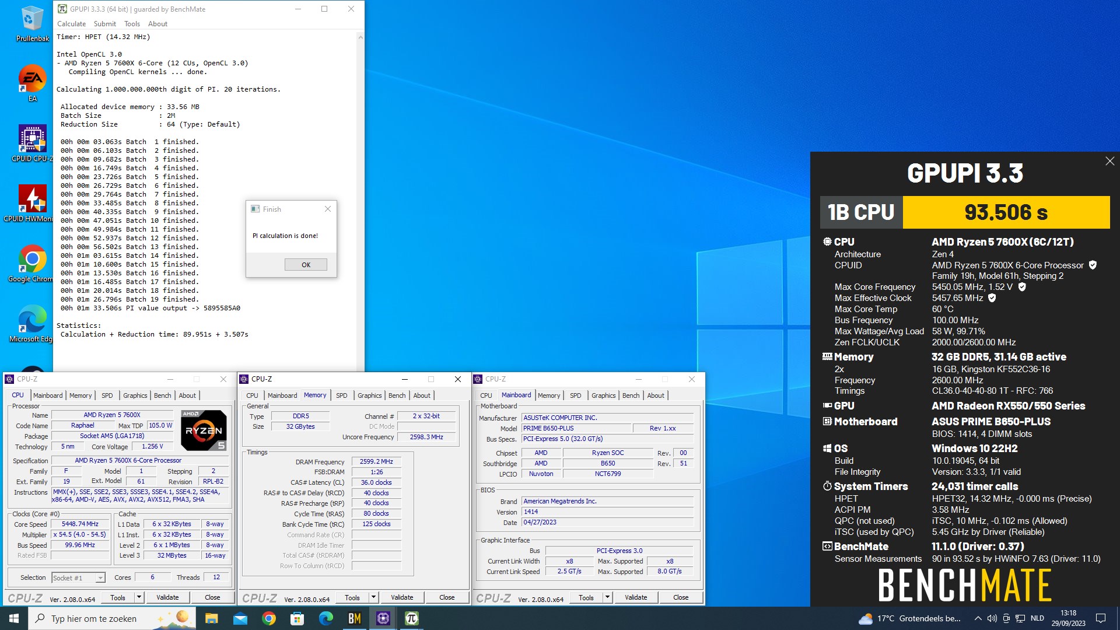Switch to Memory tab in left CPU-Z

(x=80, y=395)
